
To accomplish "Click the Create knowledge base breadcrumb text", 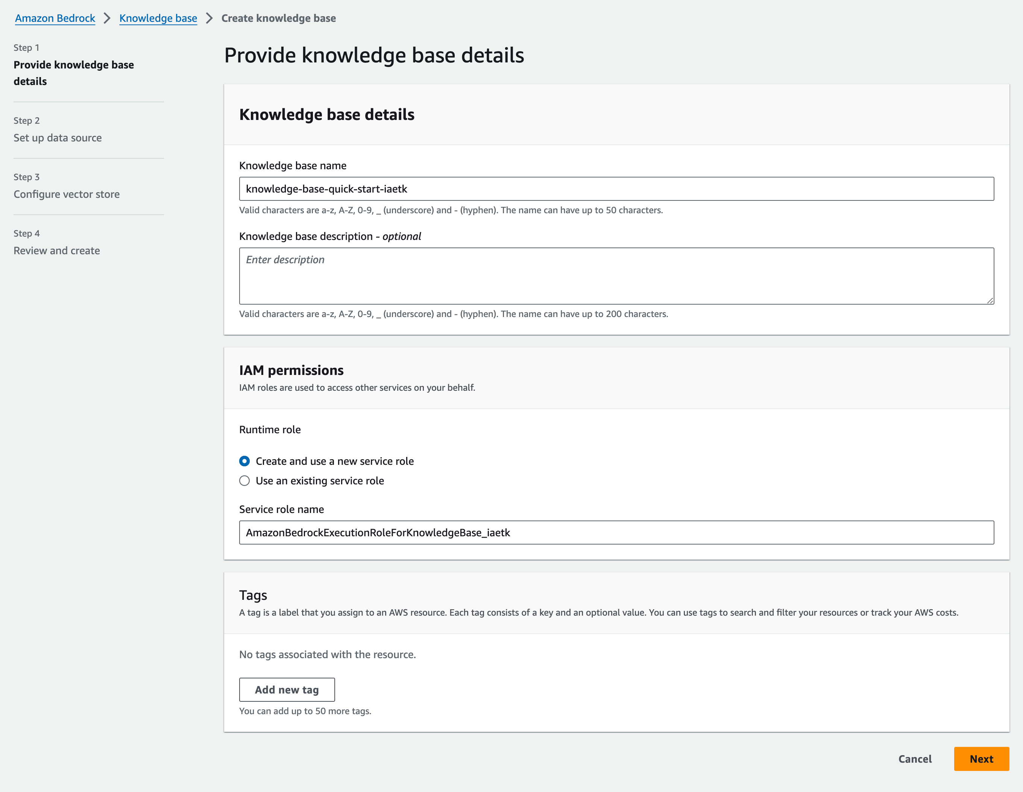I will point(278,18).
